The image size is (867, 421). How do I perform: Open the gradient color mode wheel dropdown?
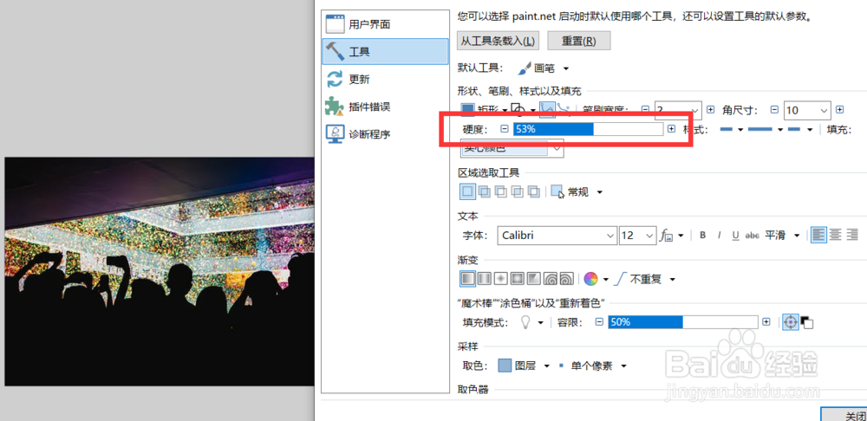(x=596, y=279)
